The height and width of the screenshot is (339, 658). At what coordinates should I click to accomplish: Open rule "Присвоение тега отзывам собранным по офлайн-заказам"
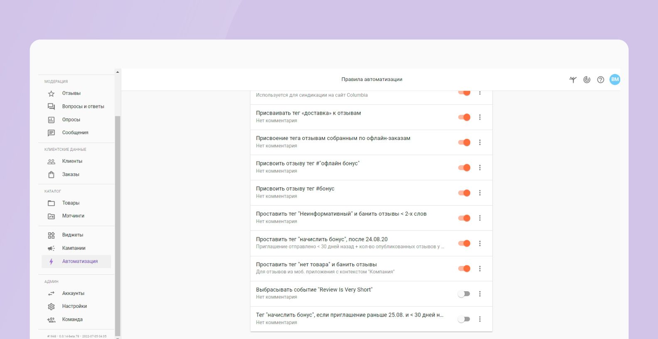coord(333,138)
